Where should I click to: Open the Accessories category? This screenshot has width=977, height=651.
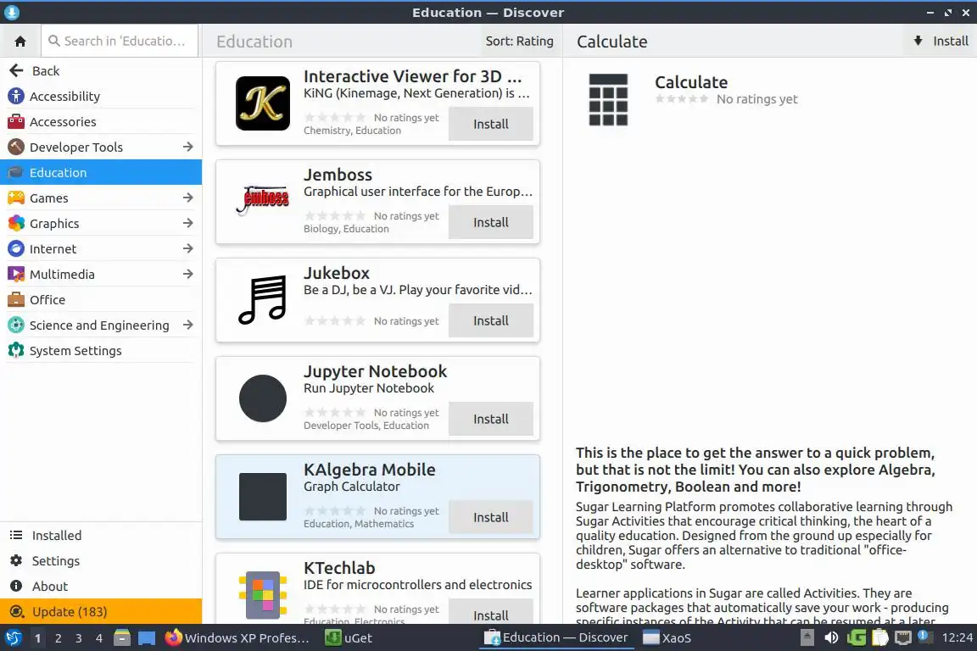(101, 122)
